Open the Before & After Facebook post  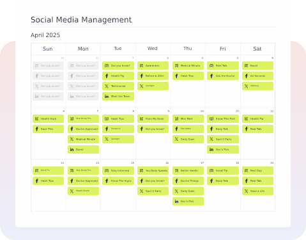tap(153, 76)
